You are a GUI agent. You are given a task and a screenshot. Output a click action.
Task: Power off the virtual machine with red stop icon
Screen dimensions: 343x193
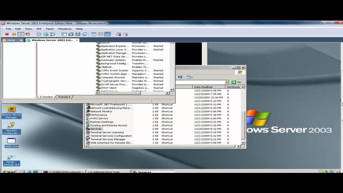pyautogui.click(x=7, y=34)
